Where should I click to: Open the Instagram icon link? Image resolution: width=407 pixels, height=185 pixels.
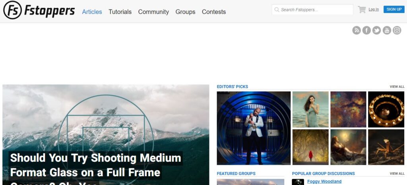point(397,30)
